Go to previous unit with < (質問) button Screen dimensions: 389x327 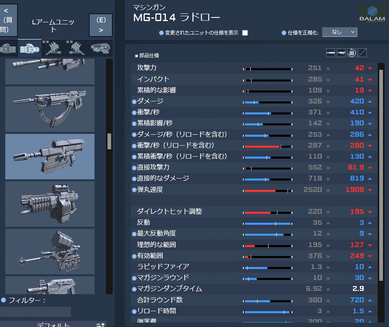9,20
